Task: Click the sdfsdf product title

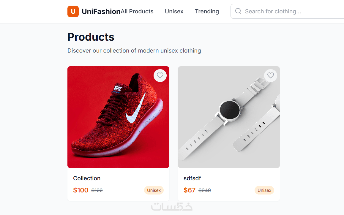Action: point(192,178)
